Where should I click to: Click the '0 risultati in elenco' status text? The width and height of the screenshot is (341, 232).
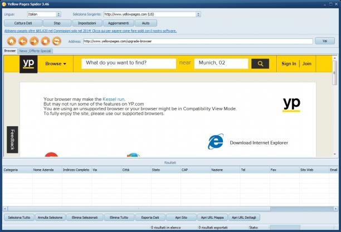point(166,228)
